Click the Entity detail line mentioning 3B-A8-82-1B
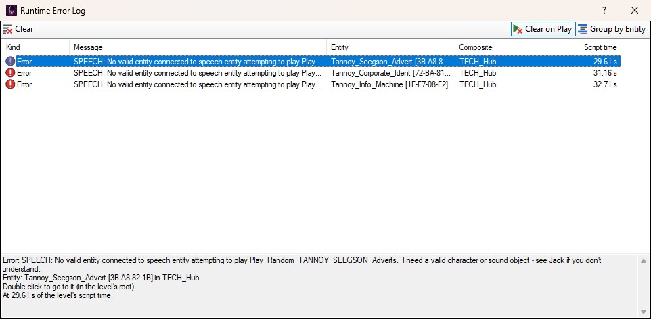Image resolution: width=651 pixels, height=319 pixels. pos(101,278)
